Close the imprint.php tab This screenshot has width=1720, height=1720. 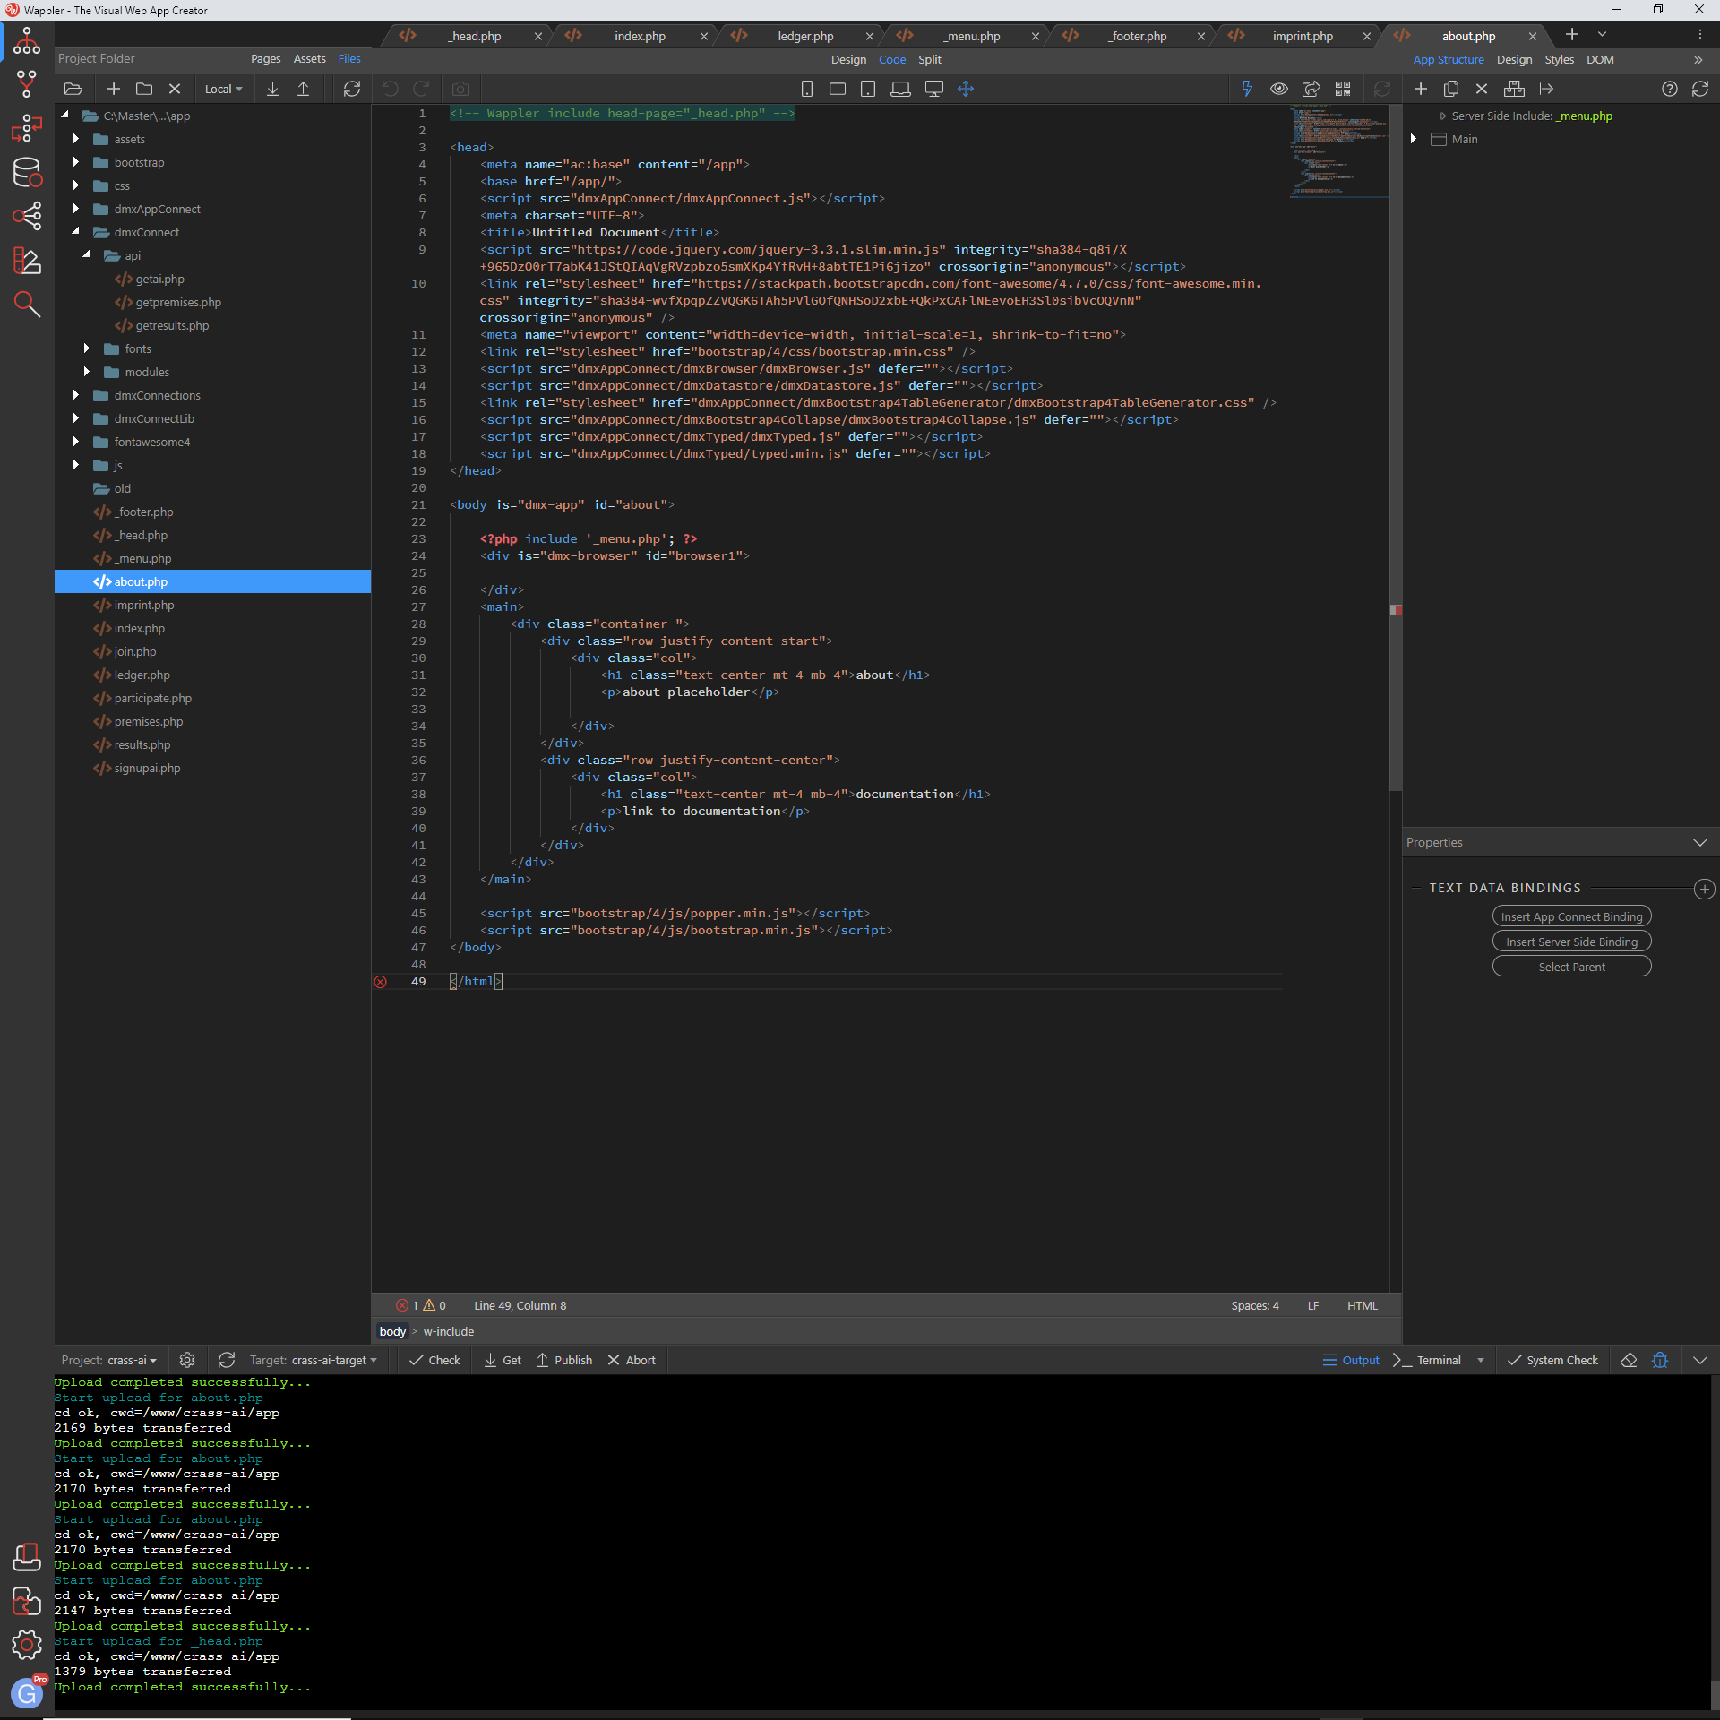pyautogui.click(x=1366, y=36)
